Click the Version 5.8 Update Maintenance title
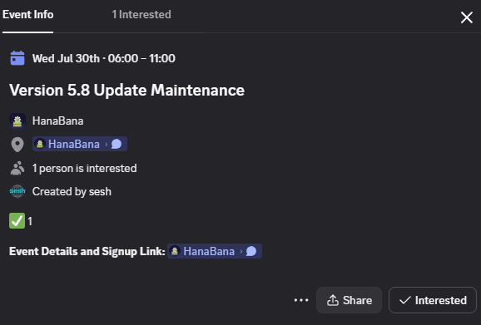The width and height of the screenshot is (481, 325). 126,90
